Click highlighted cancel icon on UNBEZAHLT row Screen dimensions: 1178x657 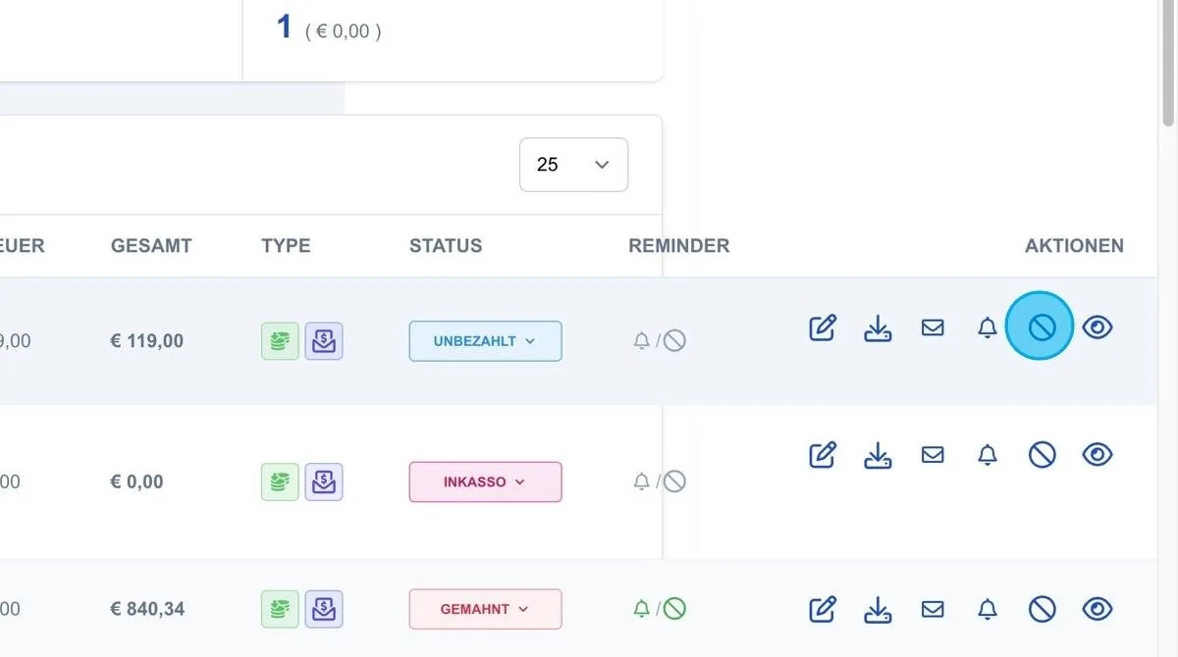tap(1041, 327)
